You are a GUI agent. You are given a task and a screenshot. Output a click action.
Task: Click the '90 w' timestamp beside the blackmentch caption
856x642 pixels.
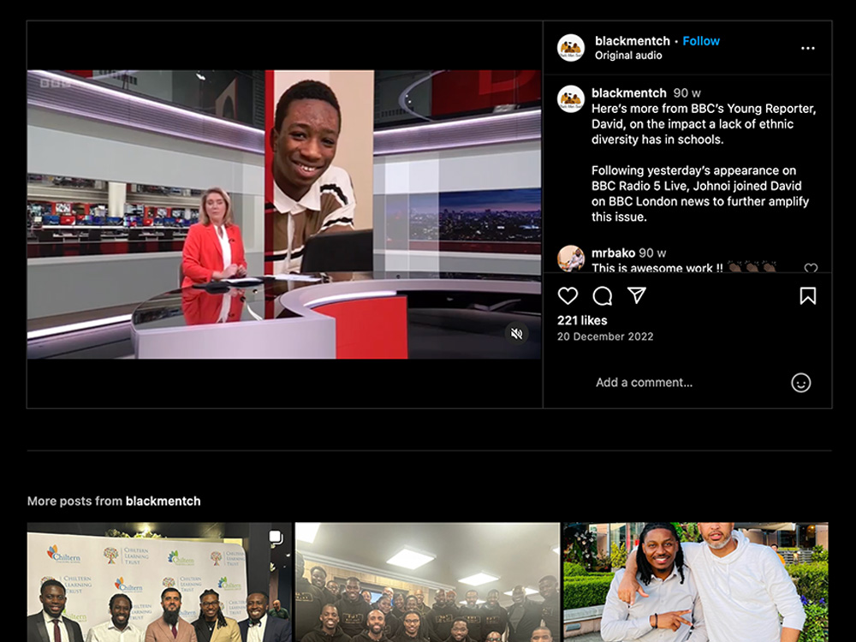coord(687,92)
